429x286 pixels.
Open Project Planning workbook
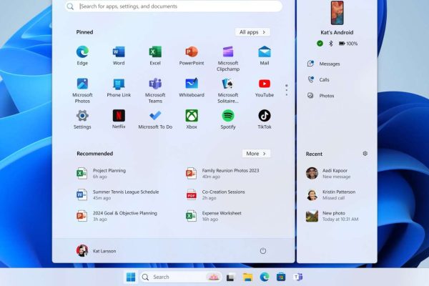tap(102, 173)
